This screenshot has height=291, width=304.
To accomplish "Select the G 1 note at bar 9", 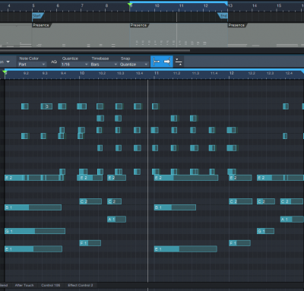I will coord(35,231).
